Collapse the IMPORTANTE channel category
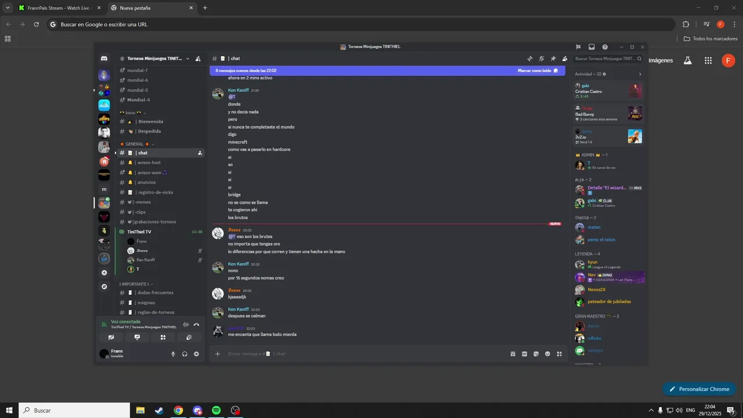The image size is (743, 418). (x=136, y=284)
